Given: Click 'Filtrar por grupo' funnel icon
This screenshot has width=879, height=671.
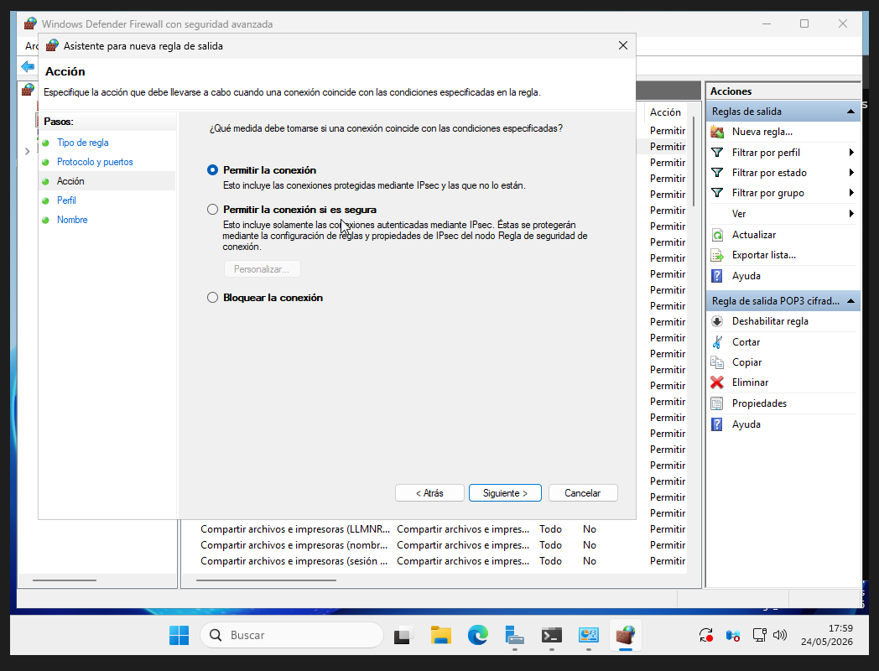Looking at the screenshot, I should 717,193.
